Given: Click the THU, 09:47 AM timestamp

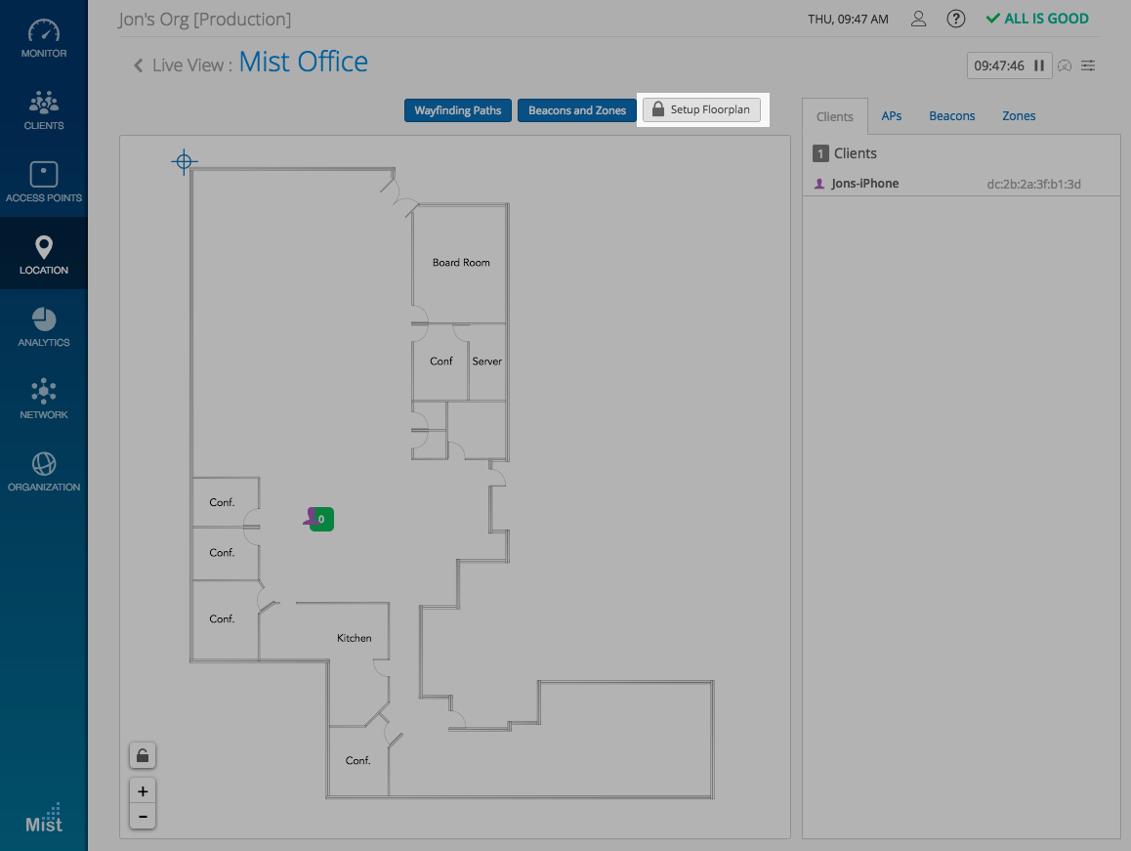Looking at the screenshot, I should [848, 20].
